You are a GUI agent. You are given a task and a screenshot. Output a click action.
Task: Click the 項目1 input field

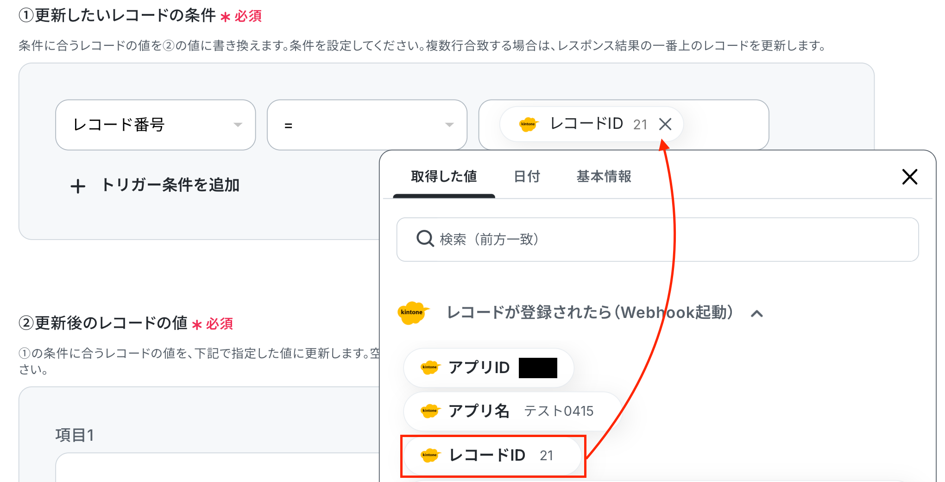[218, 467]
